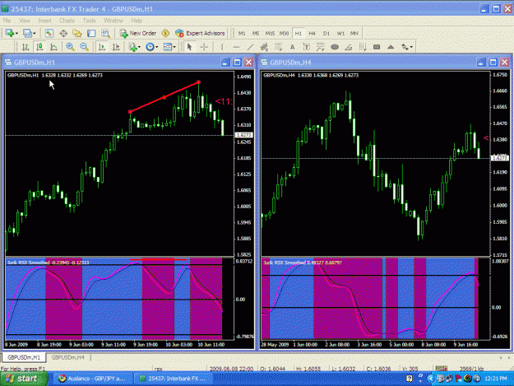Open the File menu

[x=7, y=21]
